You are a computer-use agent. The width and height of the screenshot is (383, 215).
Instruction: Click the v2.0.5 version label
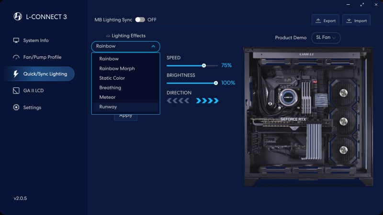20,198
